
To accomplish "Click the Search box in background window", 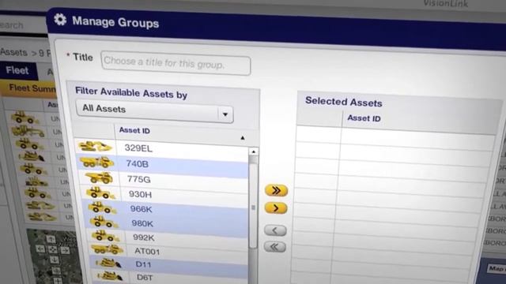I will pos(22,25).
